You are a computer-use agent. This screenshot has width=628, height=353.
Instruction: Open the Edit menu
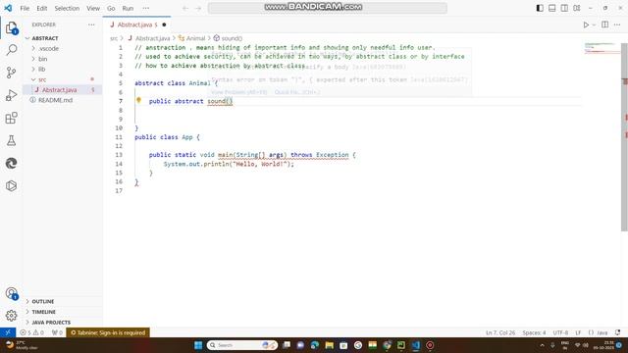pyautogui.click(x=41, y=8)
